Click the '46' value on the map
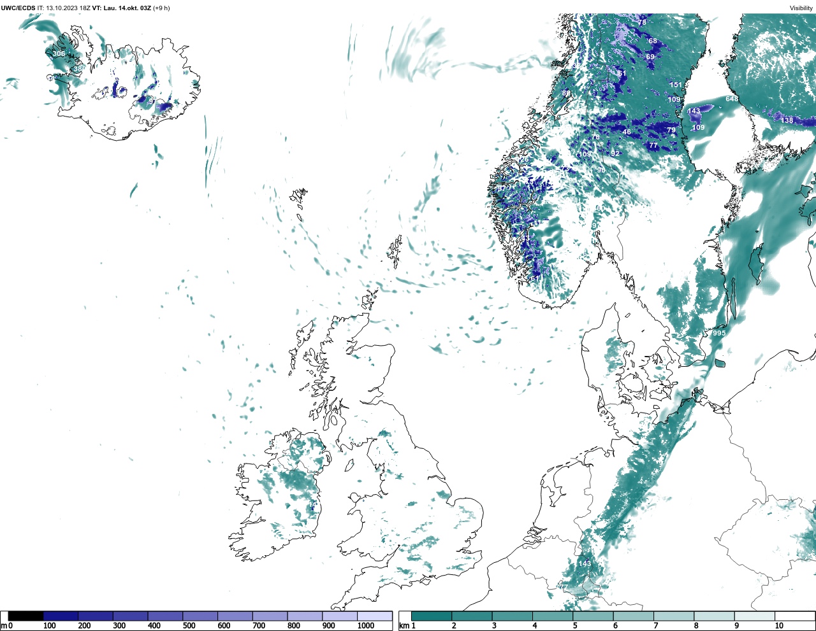Image resolution: width=816 pixels, height=631 pixels. (627, 132)
